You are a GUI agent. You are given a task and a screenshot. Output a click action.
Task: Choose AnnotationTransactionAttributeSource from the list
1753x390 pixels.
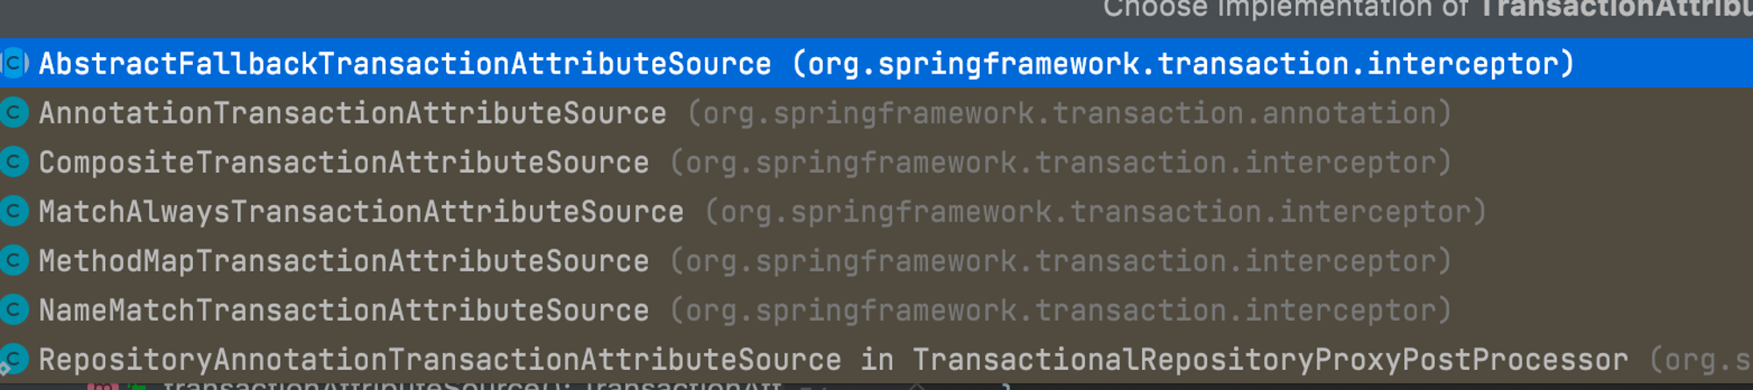[x=876, y=113]
